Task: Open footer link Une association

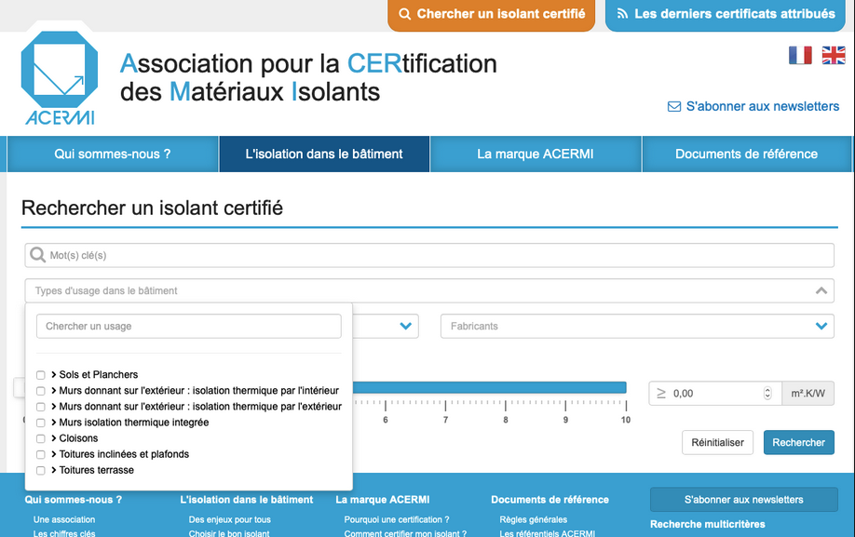Action: (64, 519)
